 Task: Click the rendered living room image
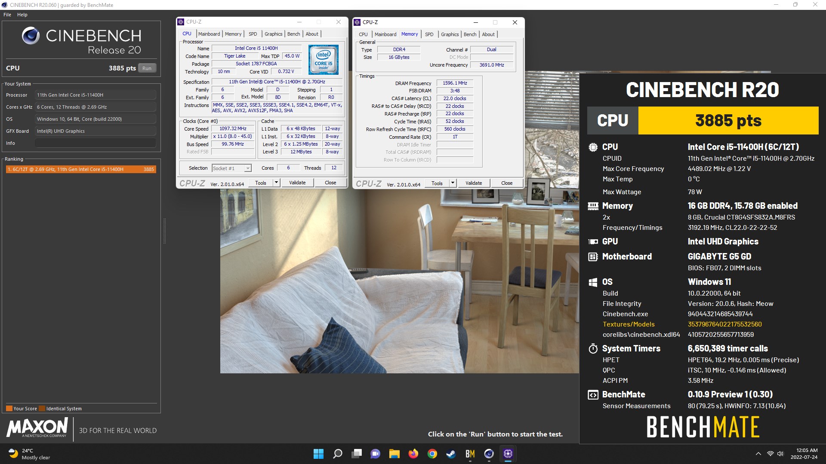399,281
